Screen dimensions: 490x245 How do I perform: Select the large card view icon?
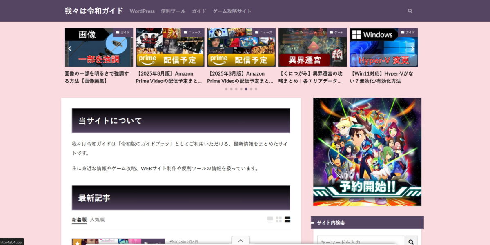[287, 220]
